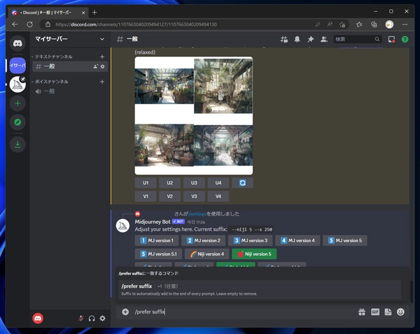Edit channel gear icon on 一般

click(103, 66)
